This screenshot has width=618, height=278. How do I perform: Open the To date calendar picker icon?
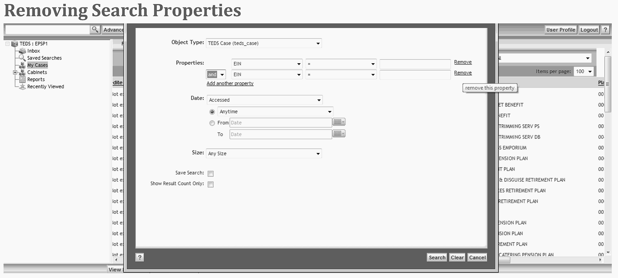click(x=339, y=134)
